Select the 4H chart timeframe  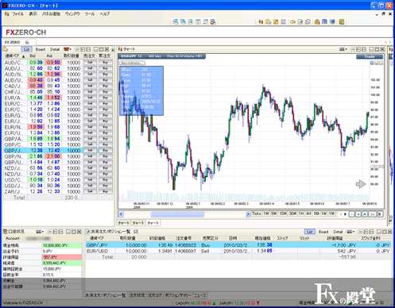(x=308, y=214)
